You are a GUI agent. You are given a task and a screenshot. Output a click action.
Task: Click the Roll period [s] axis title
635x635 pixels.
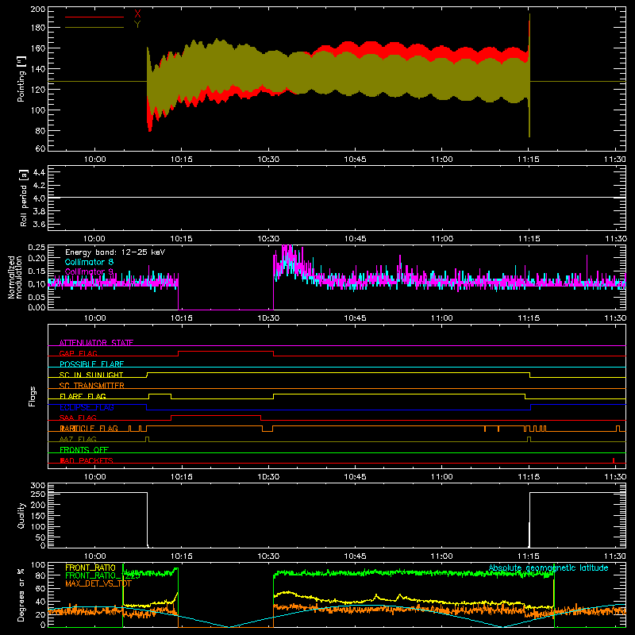[24, 198]
